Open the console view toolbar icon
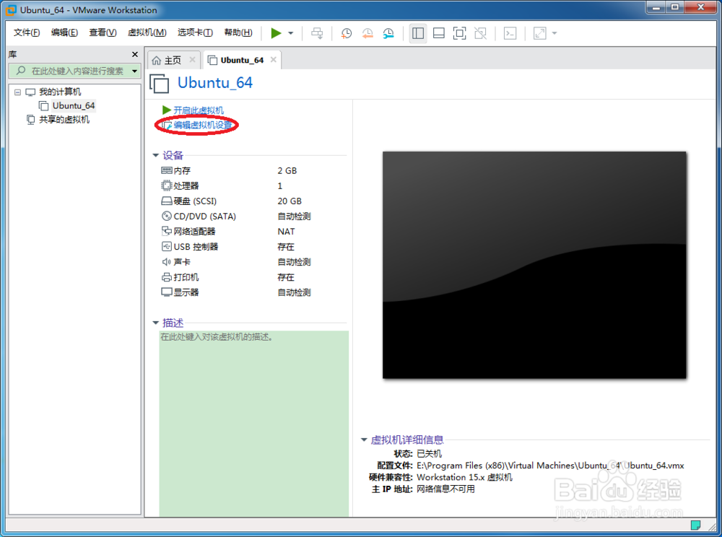The image size is (722, 537). click(510, 33)
